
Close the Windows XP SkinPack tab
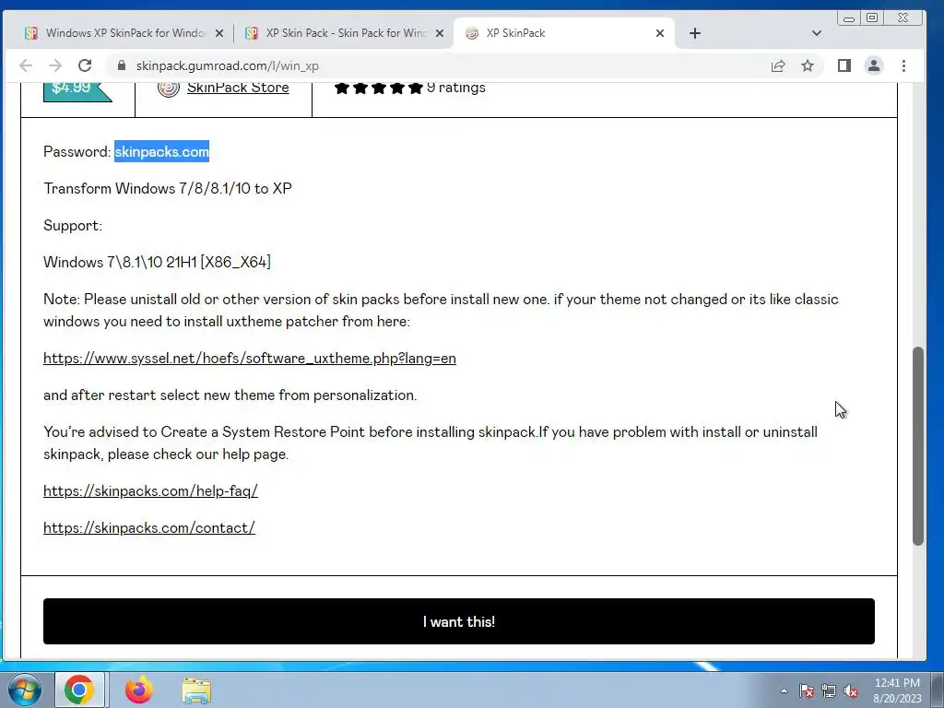tap(219, 33)
